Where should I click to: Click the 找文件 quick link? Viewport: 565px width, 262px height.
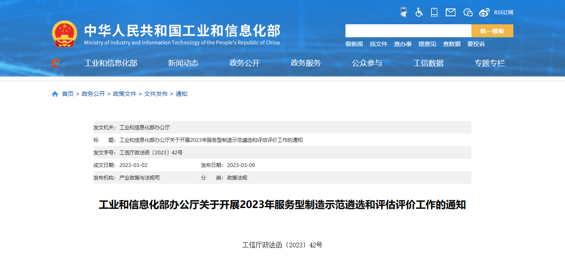coord(378,44)
